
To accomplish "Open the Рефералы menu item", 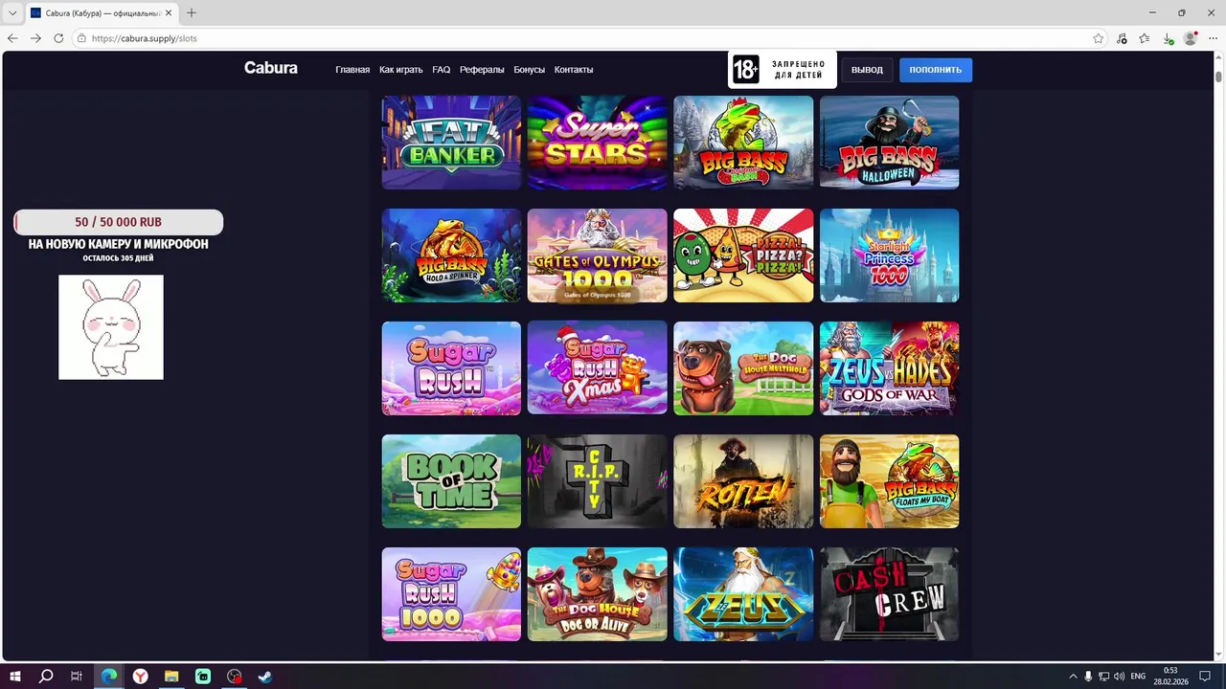I will coord(482,70).
